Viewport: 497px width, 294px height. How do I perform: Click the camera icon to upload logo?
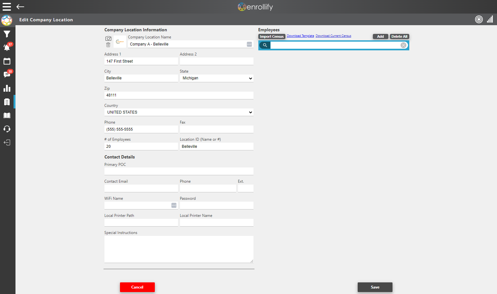coord(108,38)
